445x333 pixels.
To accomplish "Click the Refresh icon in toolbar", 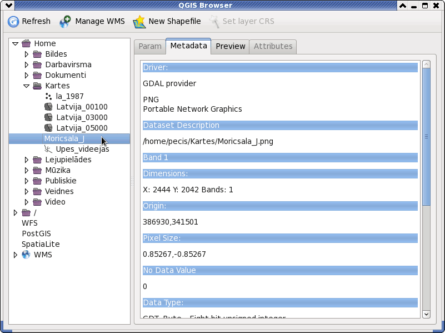I will pyautogui.click(x=13, y=22).
